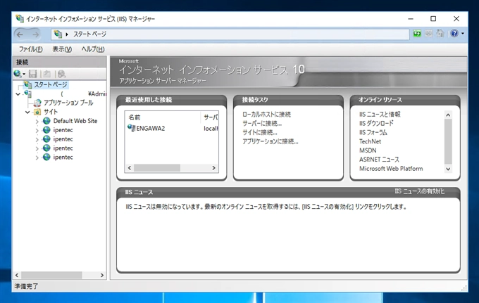Click the address bar breadcrumb server icon

(x=58, y=34)
